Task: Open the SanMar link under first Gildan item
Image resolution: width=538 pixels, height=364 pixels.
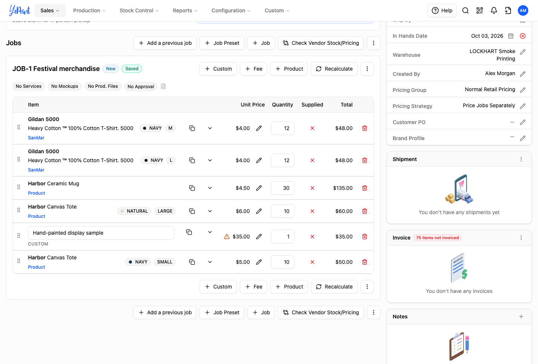Action: [36, 138]
